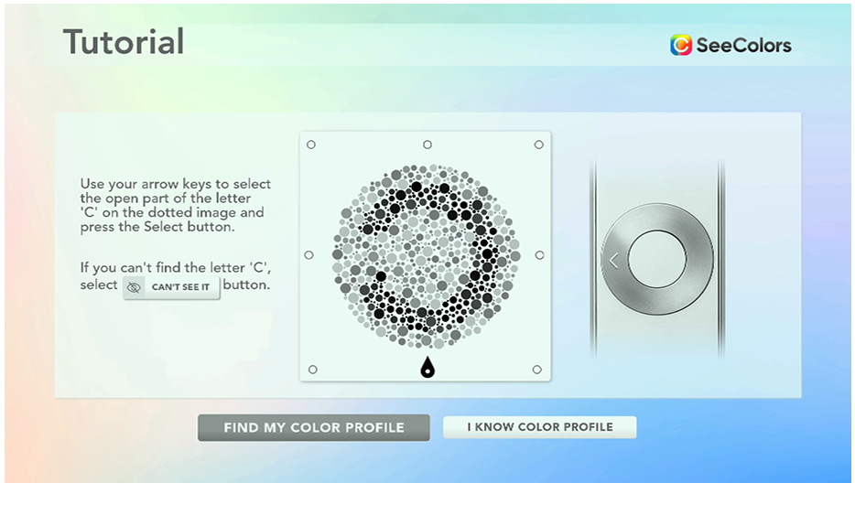Click the dotted letter C test image
Screen dimensions: 855x526
click(x=426, y=254)
